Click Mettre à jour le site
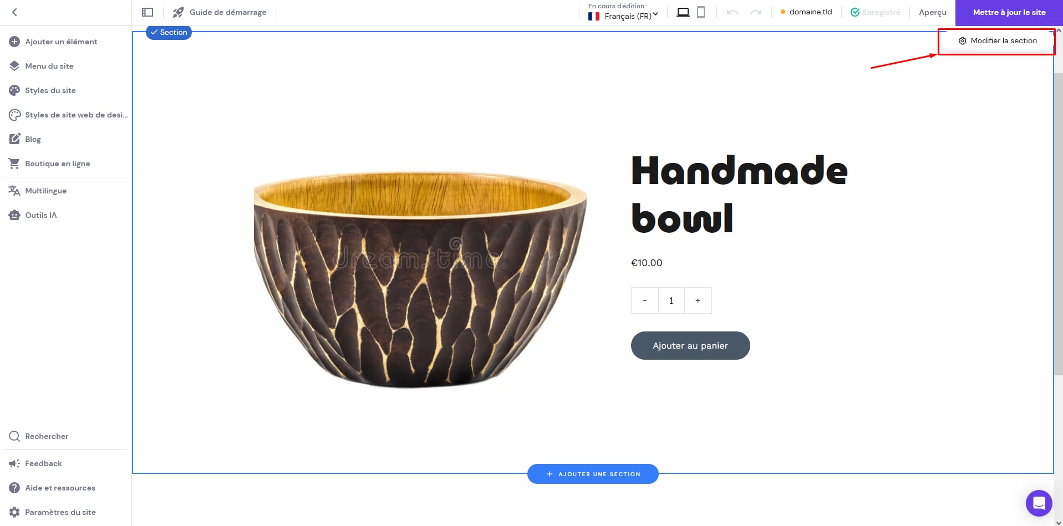This screenshot has width=1063, height=526. [x=1009, y=12]
